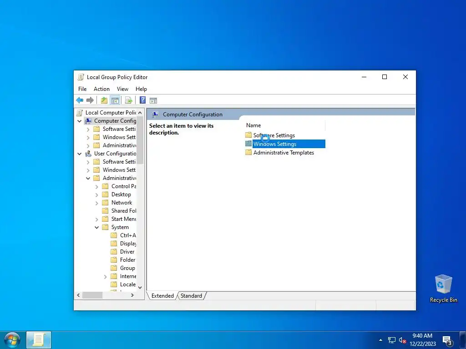Click the User Configuration icon in the tree
466x349 pixels.
point(88,154)
